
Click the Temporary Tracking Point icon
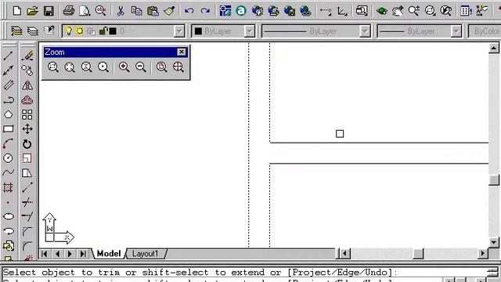coord(326,12)
